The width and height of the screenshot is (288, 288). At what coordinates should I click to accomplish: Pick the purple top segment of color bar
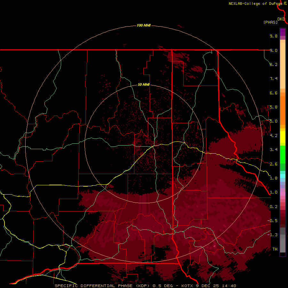[x=283, y=32]
